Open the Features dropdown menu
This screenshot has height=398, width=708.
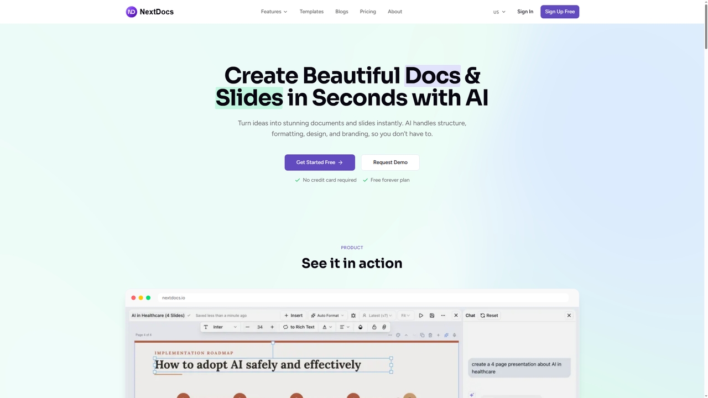tap(274, 12)
